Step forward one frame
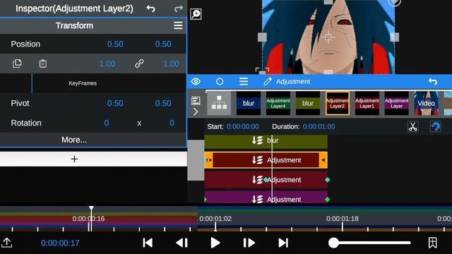Image resolution: width=452 pixels, height=254 pixels. (x=249, y=243)
